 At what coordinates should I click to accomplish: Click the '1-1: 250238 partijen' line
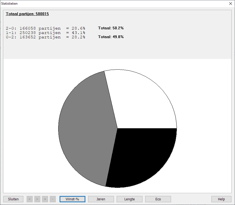45,33
